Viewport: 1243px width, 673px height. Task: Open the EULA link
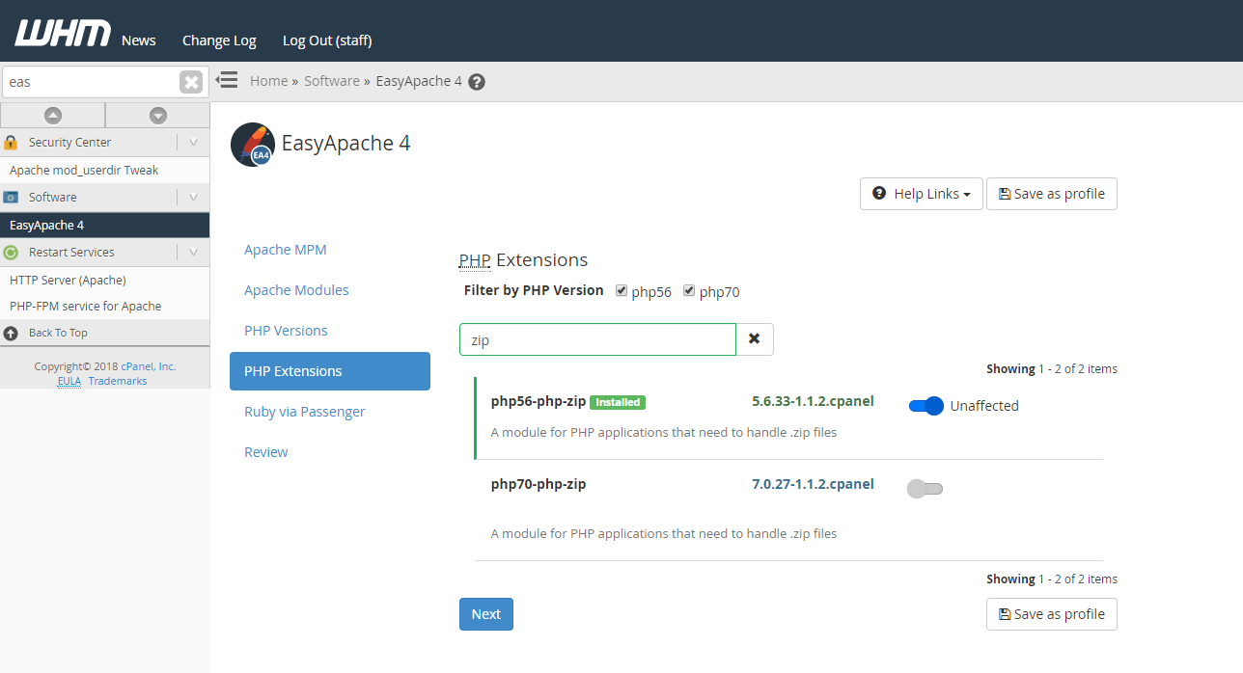tap(69, 381)
